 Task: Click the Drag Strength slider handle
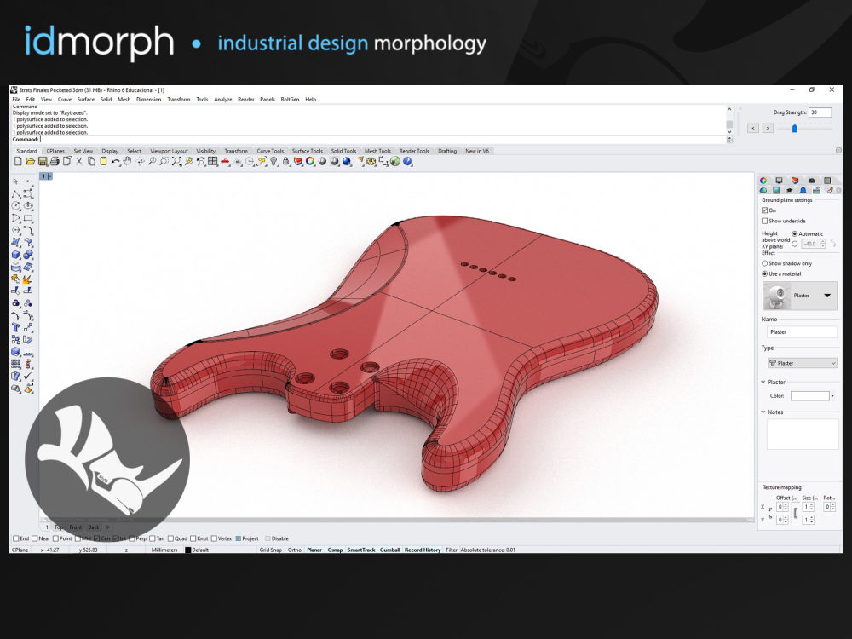coord(794,129)
